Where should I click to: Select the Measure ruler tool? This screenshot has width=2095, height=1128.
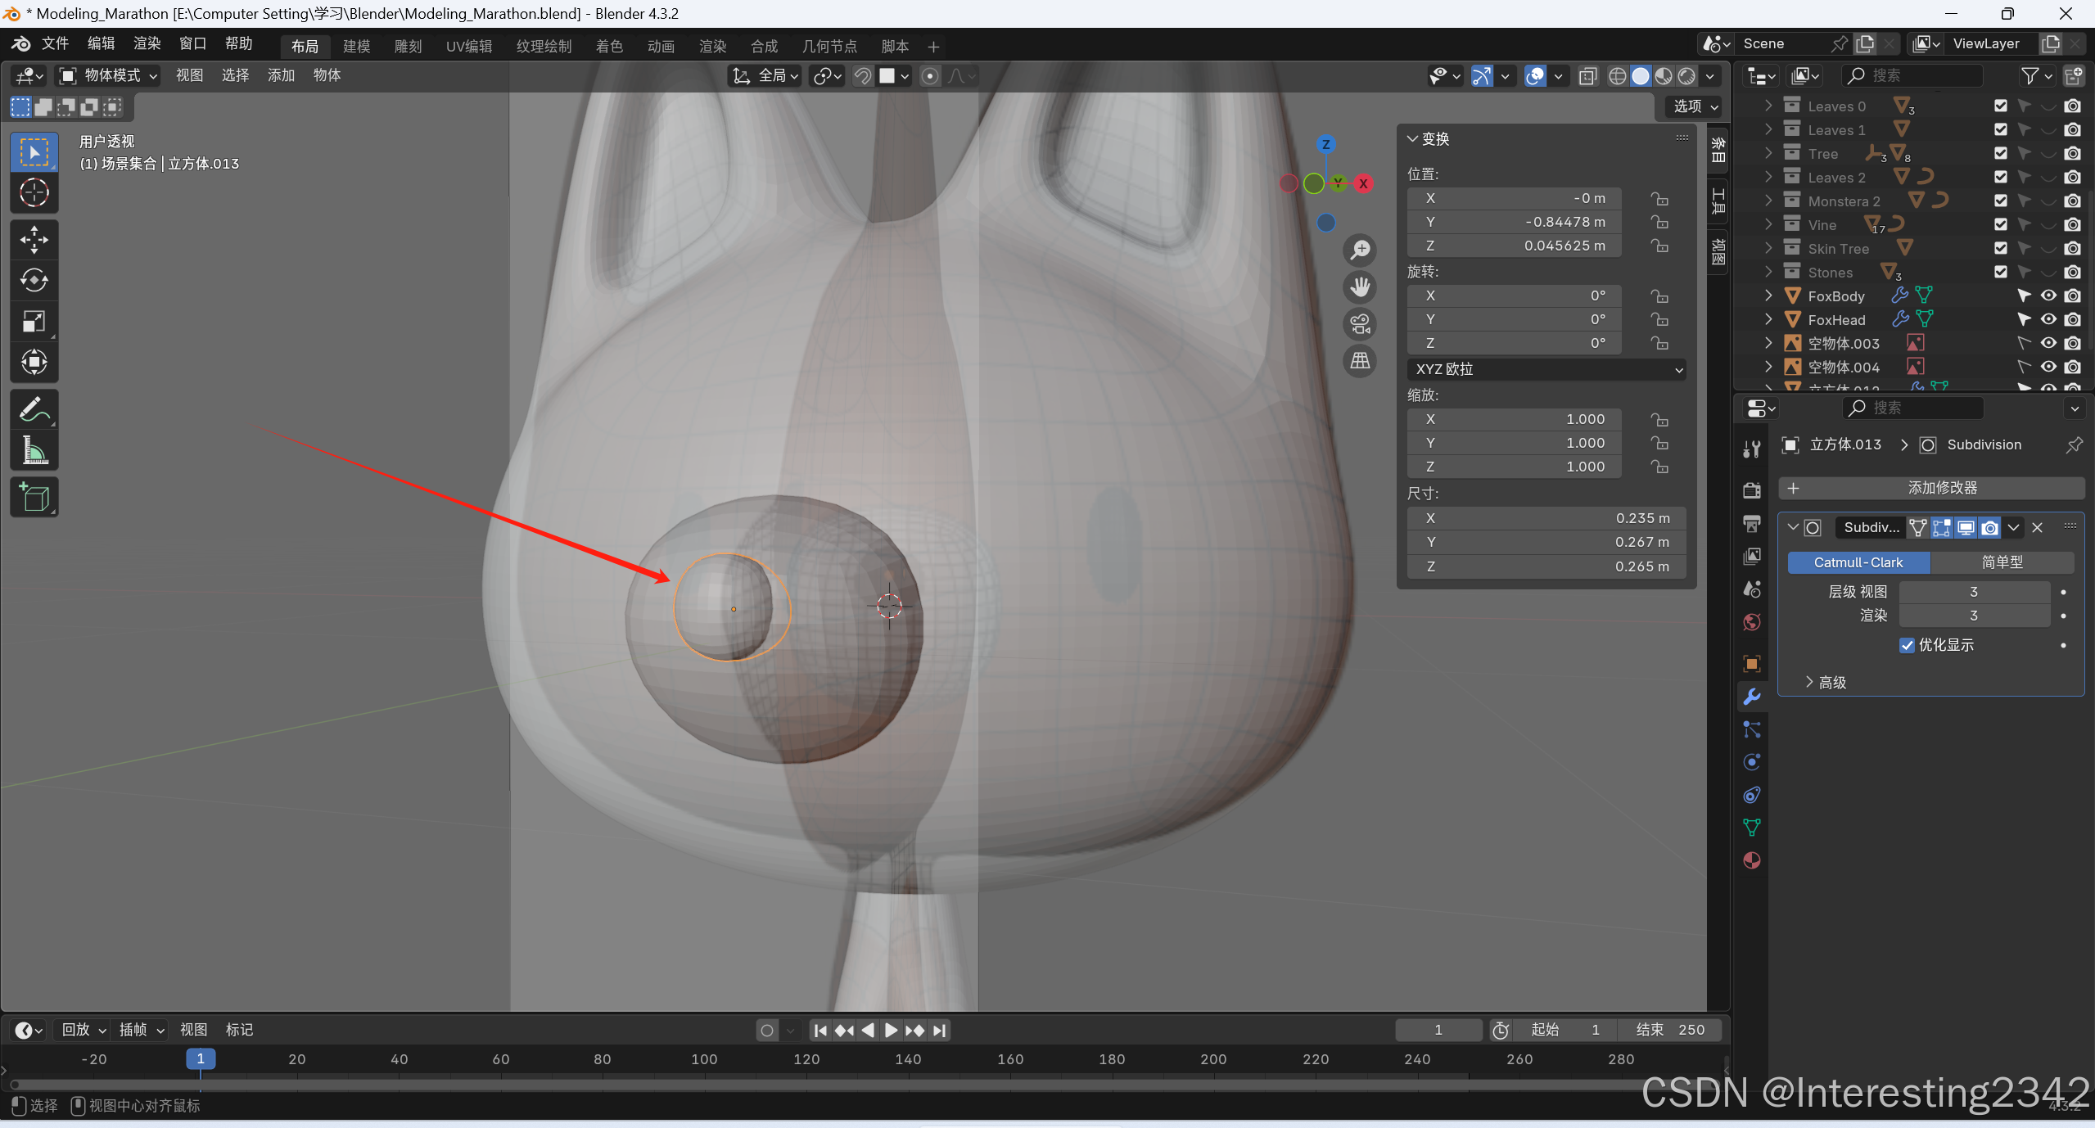point(34,450)
